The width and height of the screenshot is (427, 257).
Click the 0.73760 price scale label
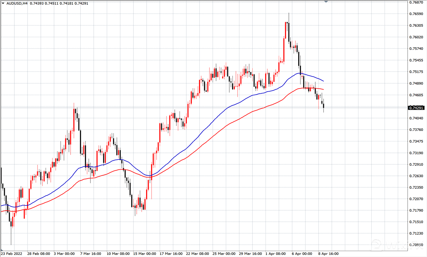point(416,130)
